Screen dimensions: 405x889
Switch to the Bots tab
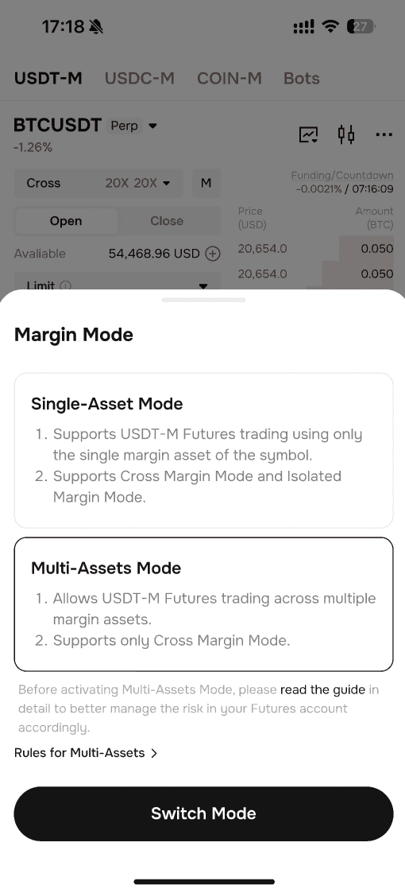pyautogui.click(x=301, y=78)
